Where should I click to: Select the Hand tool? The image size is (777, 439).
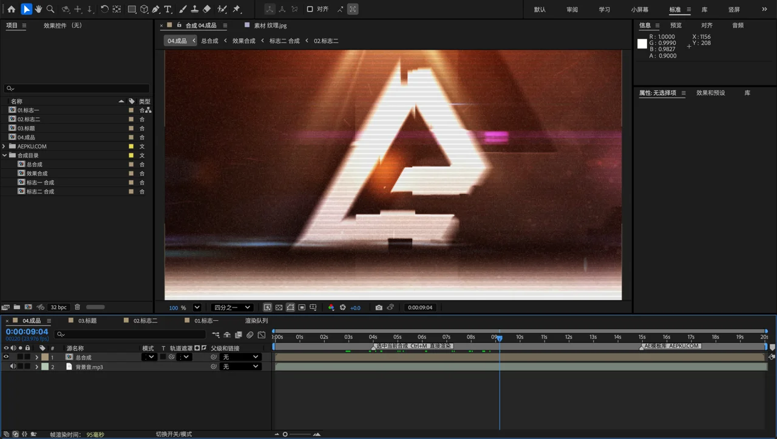coord(38,9)
